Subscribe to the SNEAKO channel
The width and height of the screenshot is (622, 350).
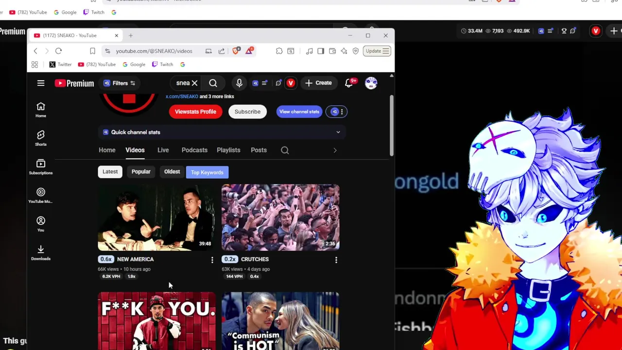click(x=247, y=112)
